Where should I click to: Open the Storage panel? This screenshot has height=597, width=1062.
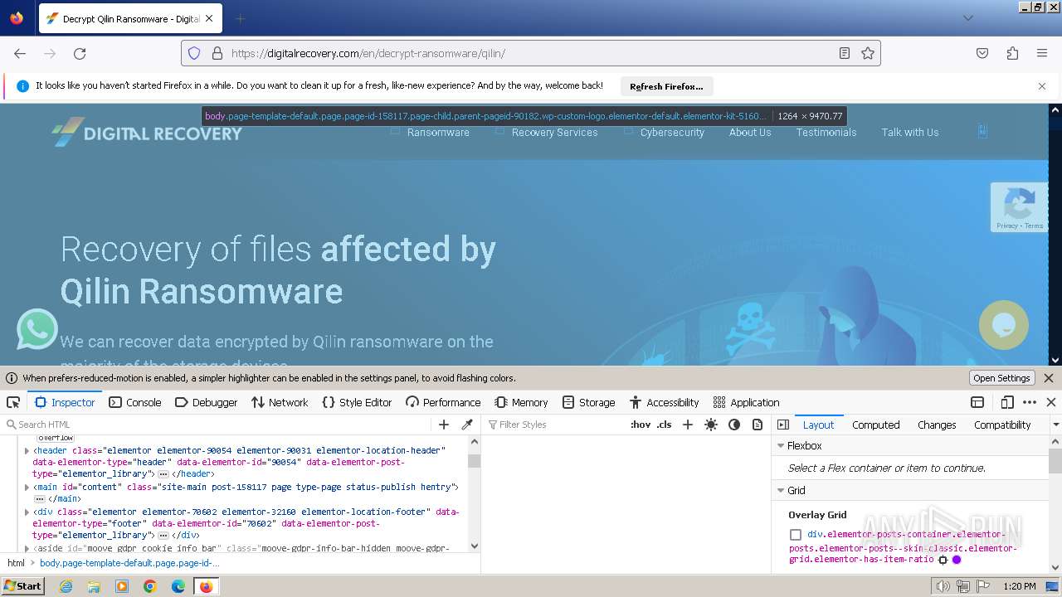point(589,402)
